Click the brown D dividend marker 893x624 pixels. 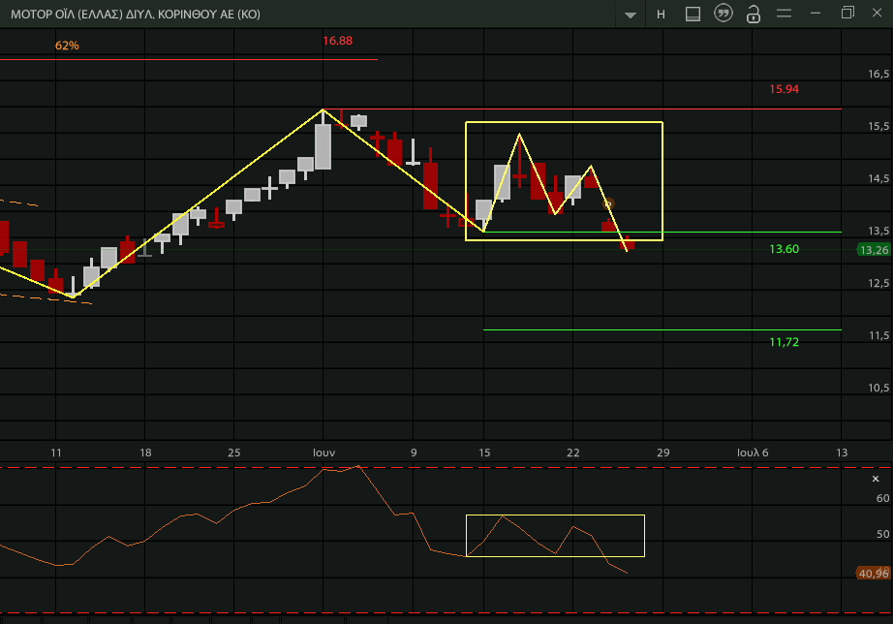click(608, 203)
